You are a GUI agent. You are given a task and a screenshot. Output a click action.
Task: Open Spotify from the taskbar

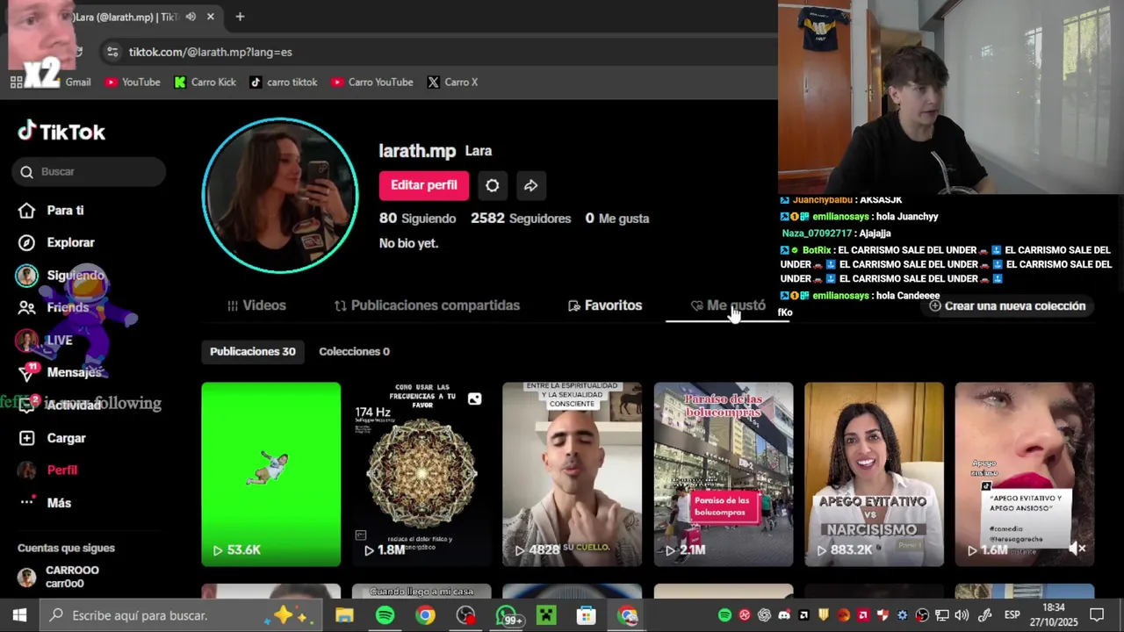click(385, 615)
